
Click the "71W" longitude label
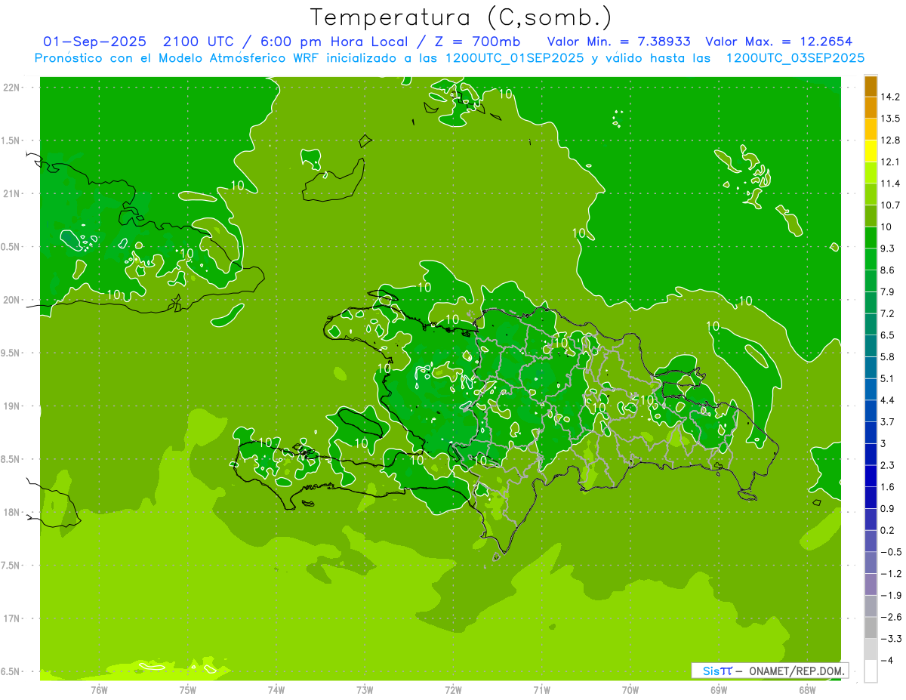541,689
